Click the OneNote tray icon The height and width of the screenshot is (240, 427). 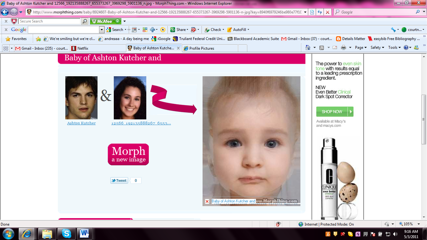(358, 234)
